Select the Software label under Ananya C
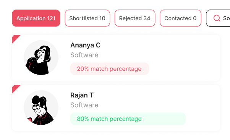This screenshot has width=230, height=140. pos(84,55)
